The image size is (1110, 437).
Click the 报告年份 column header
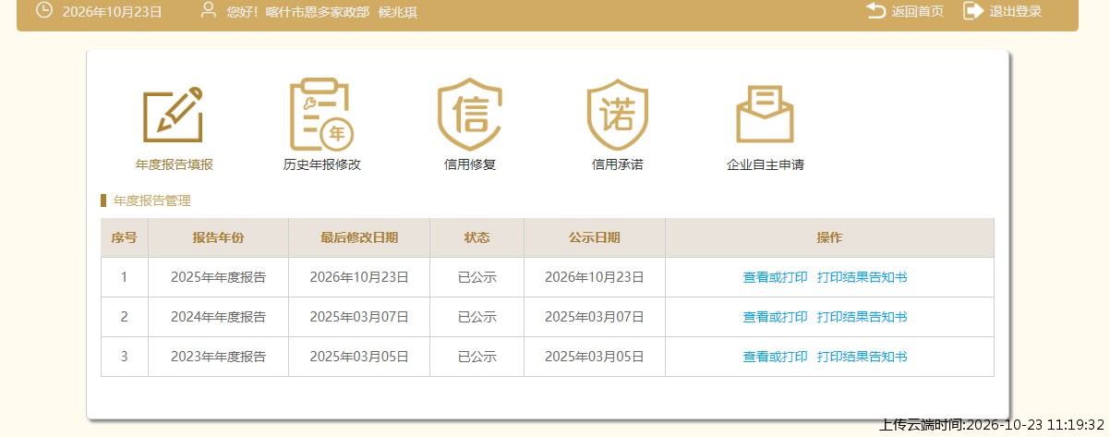(x=218, y=237)
